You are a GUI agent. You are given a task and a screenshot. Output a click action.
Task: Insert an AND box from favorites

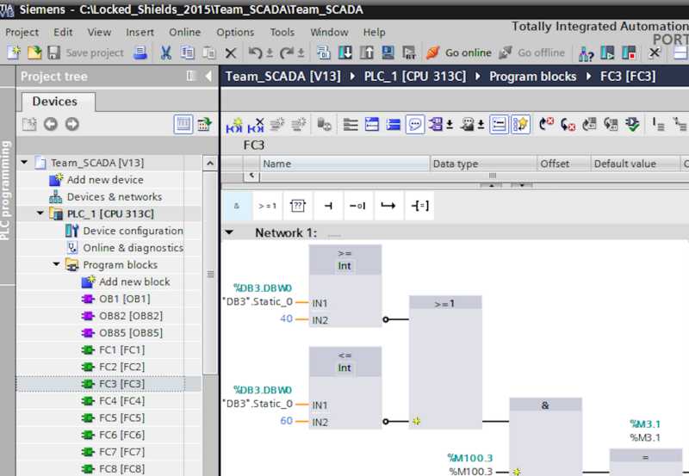236,206
